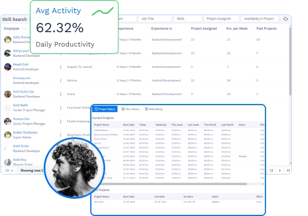This screenshot has height=216, width=308.
Task: Click Aditya paul's avatar picture
Action: [x=7, y=53]
